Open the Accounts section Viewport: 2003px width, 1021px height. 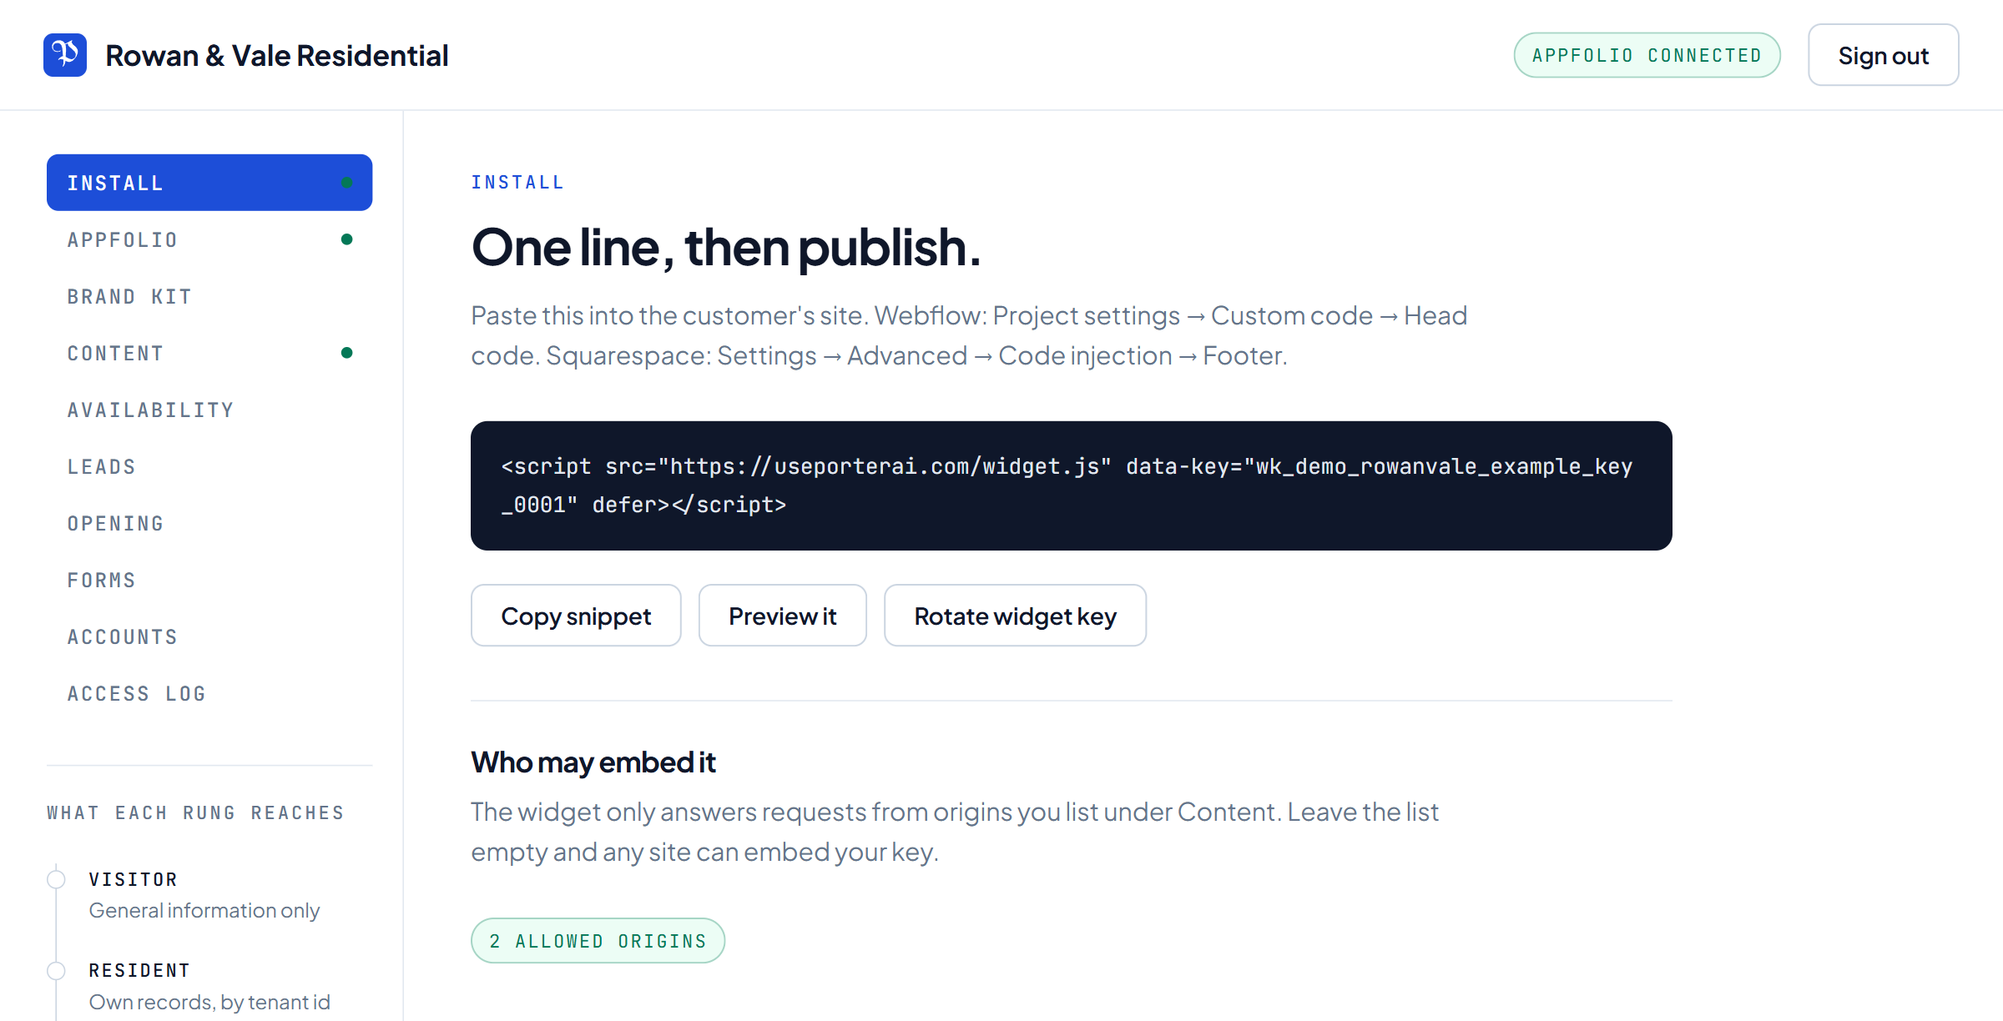[x=209, y=636]
